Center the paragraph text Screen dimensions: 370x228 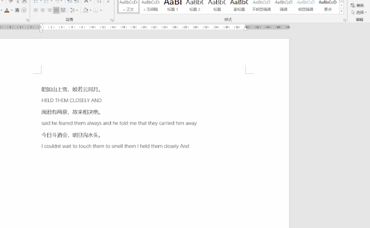(43, 10)
